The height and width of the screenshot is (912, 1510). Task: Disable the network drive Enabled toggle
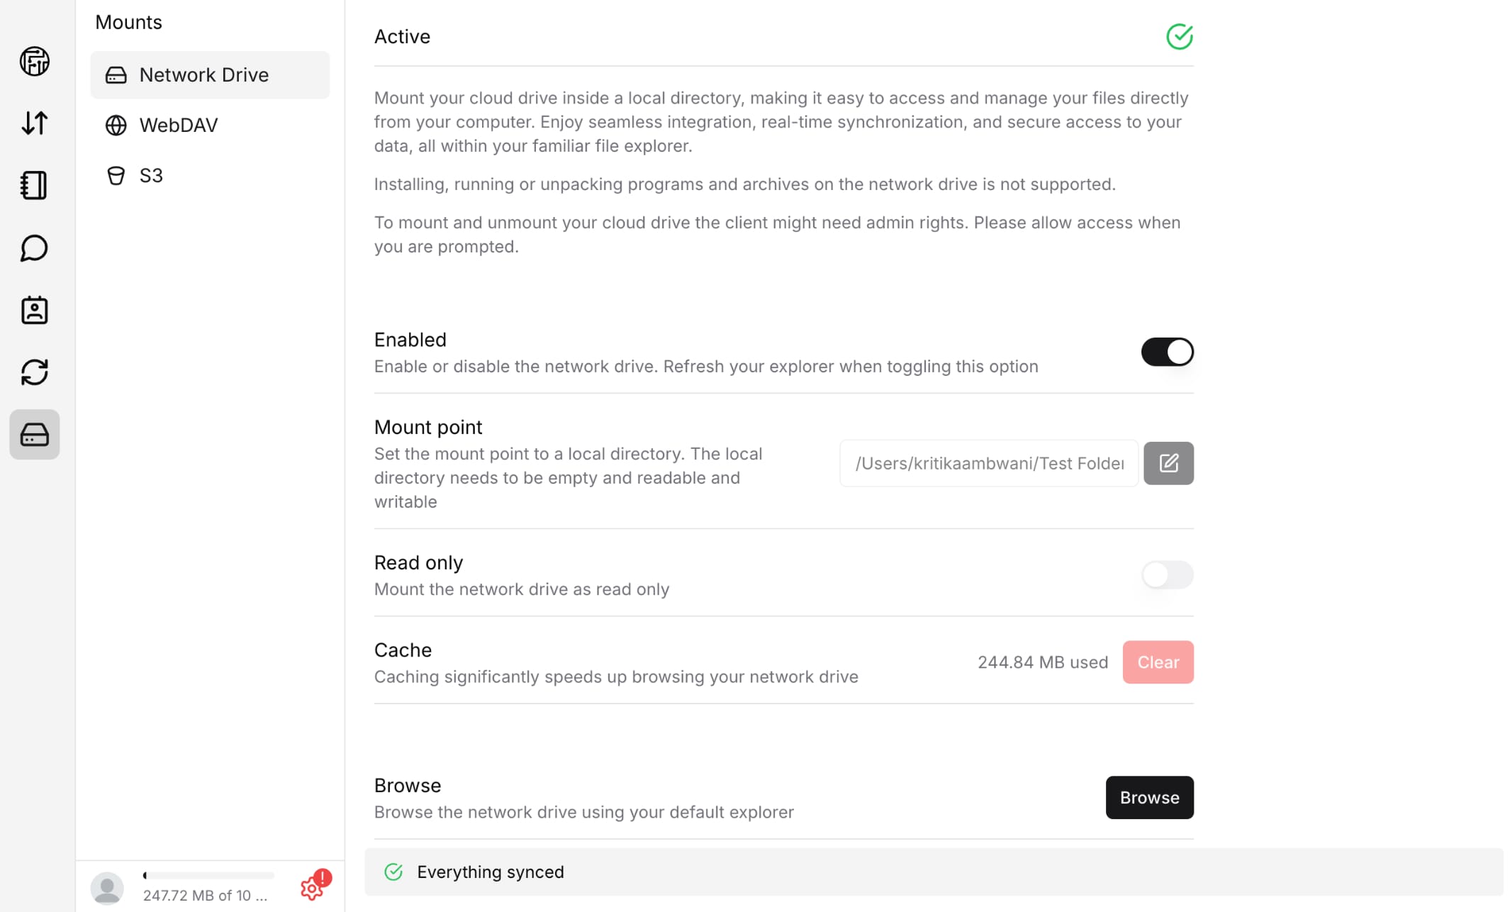1167,352
